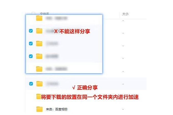
Task: Open the folder icon beside 来自：百度相册
Action: (x=39, y=109)
